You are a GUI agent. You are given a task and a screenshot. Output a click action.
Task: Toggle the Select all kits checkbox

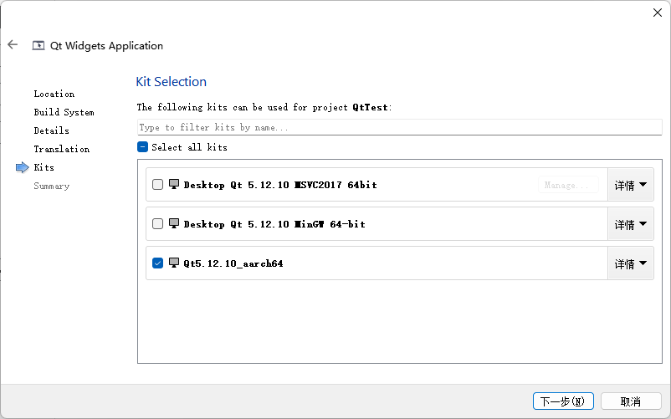142,147
